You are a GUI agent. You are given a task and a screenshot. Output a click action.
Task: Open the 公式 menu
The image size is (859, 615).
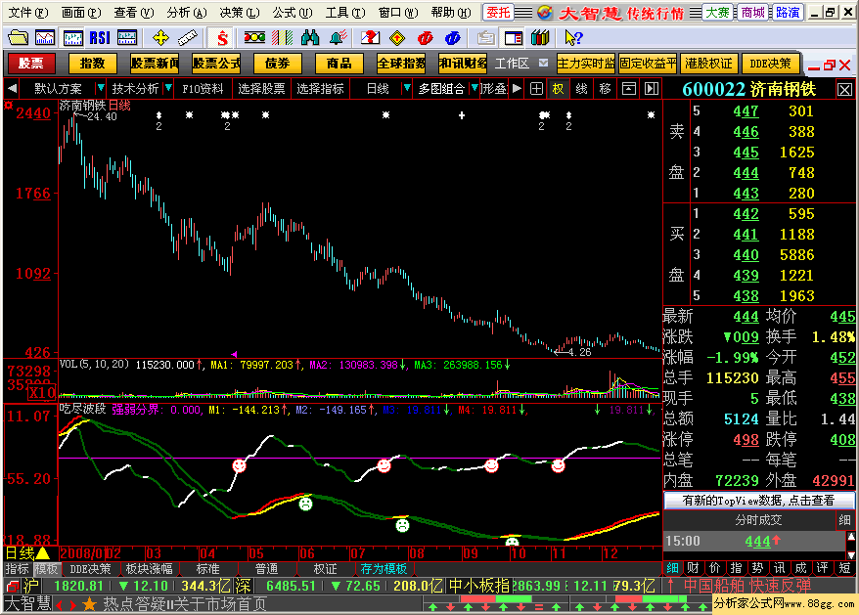tap(292, 13)
